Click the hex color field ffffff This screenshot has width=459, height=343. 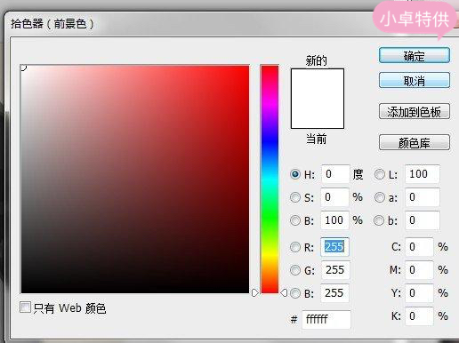(x=326, y=320)
